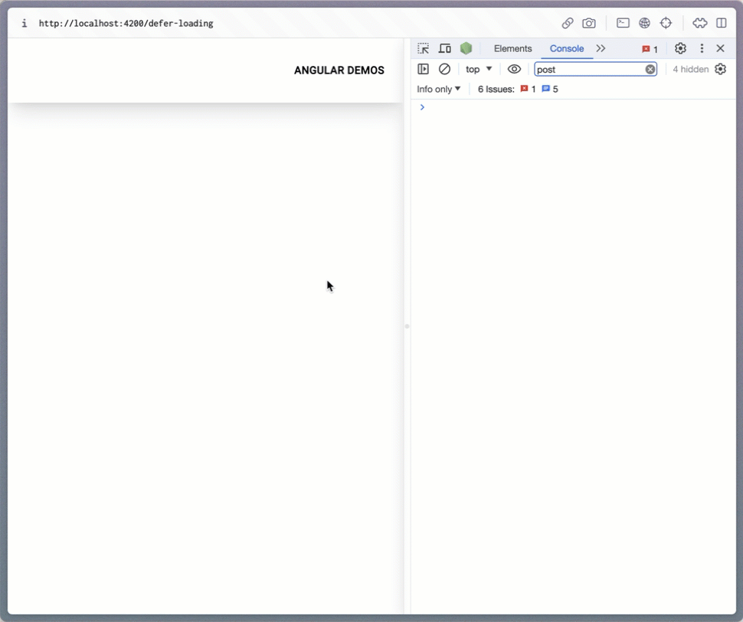Open console settings gear beside hidden count
Image resolution: width=743 pixels, height=622 pixels.
(720, 69)
